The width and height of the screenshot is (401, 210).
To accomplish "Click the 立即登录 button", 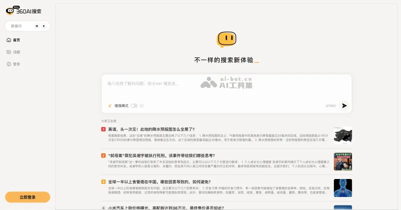I will pos(28,197).
